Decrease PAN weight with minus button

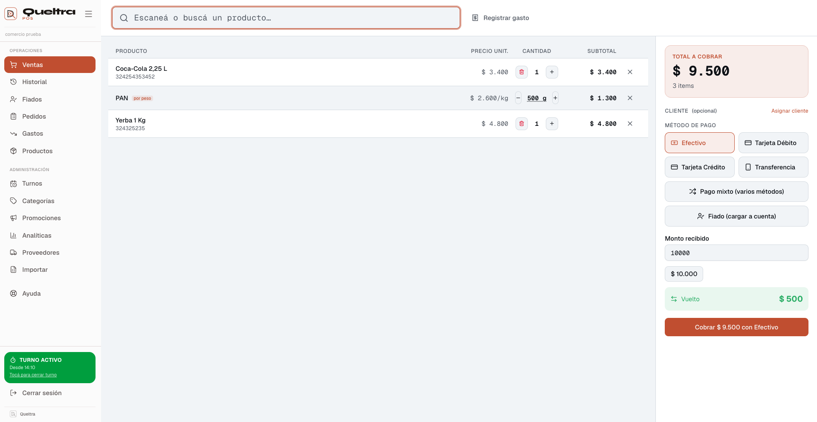pyautogui.click(x=518, y=98)
